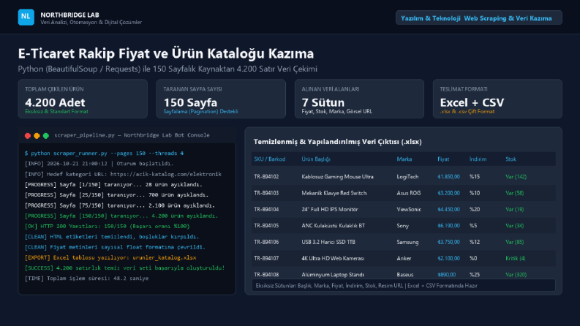Click the 3.200,00 price value
This screenshot has width=580, height=326.
pyautogui.click(x=448, y=193)
